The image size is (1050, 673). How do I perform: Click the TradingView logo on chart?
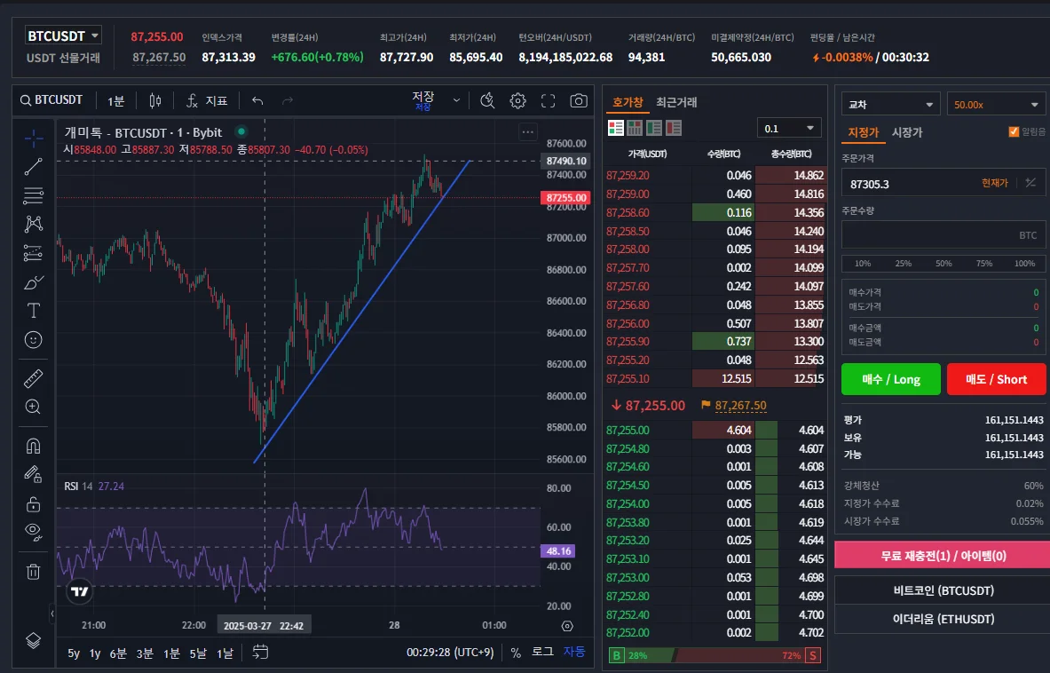80,591
